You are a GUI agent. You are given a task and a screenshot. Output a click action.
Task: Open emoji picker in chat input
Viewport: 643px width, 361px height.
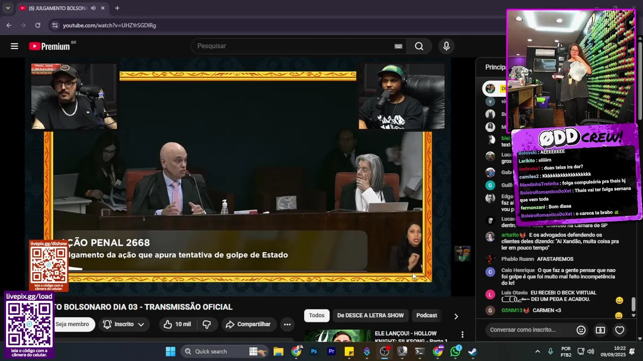click(x=581, y=330)
